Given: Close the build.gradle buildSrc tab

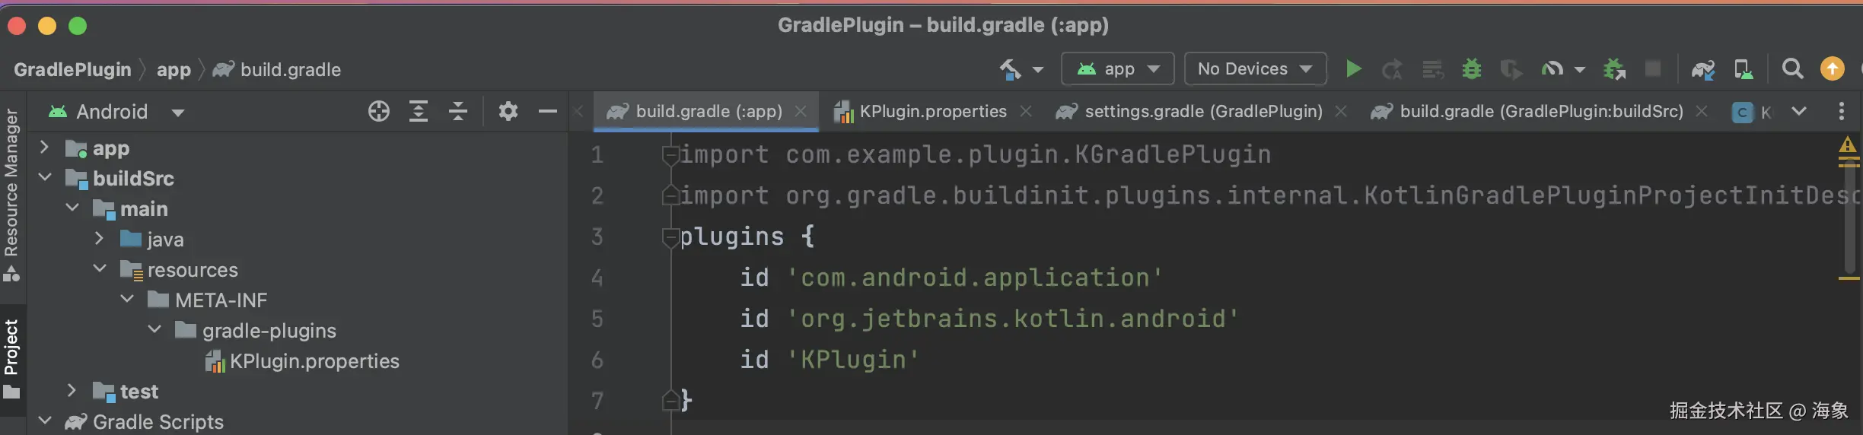Looking at the screenshot, I should (1702, 112).
